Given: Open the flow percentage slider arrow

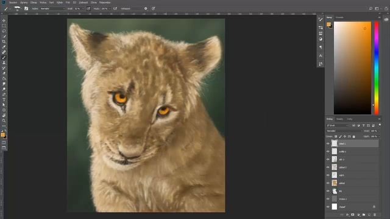Looking at the screenshot, I should (x=109, y=9).
